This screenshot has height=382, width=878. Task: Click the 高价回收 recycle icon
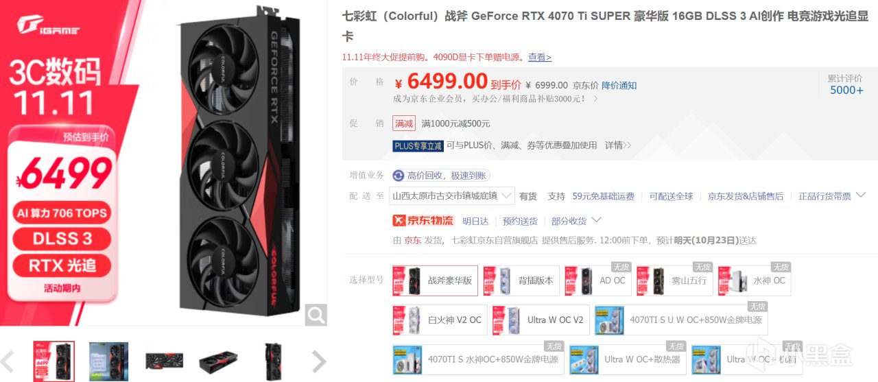(x=399, y=176)
